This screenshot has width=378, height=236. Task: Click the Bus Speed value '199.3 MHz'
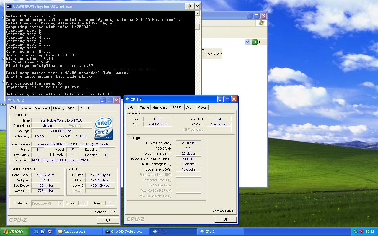click(45, 186)
